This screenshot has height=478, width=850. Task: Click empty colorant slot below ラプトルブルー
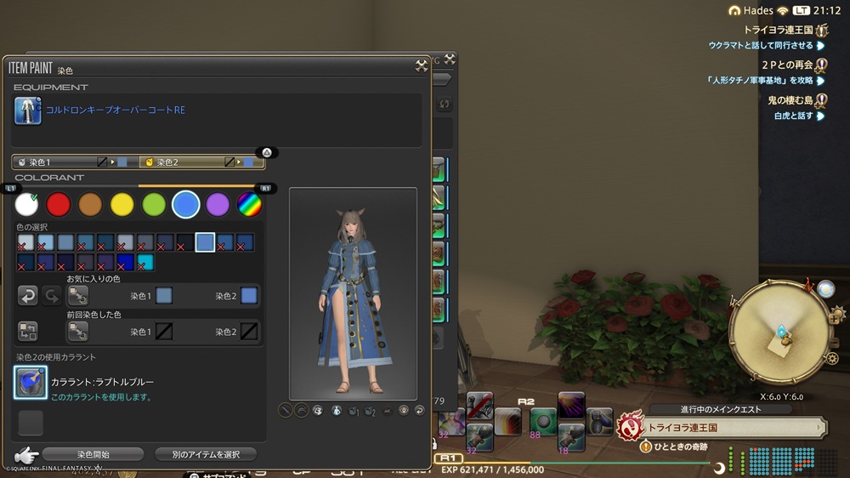click(31, 423)
